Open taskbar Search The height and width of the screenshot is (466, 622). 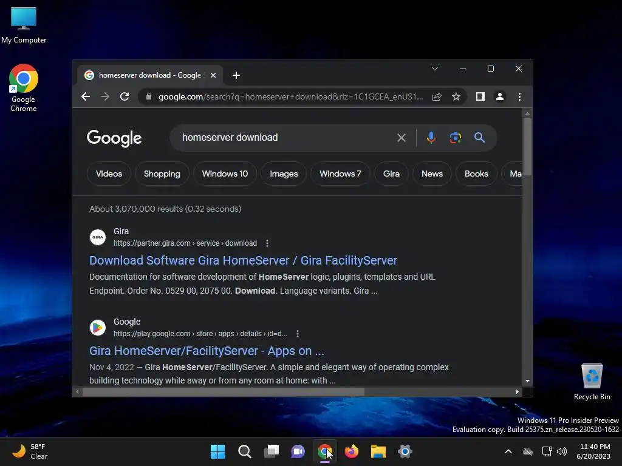point(244,451)
